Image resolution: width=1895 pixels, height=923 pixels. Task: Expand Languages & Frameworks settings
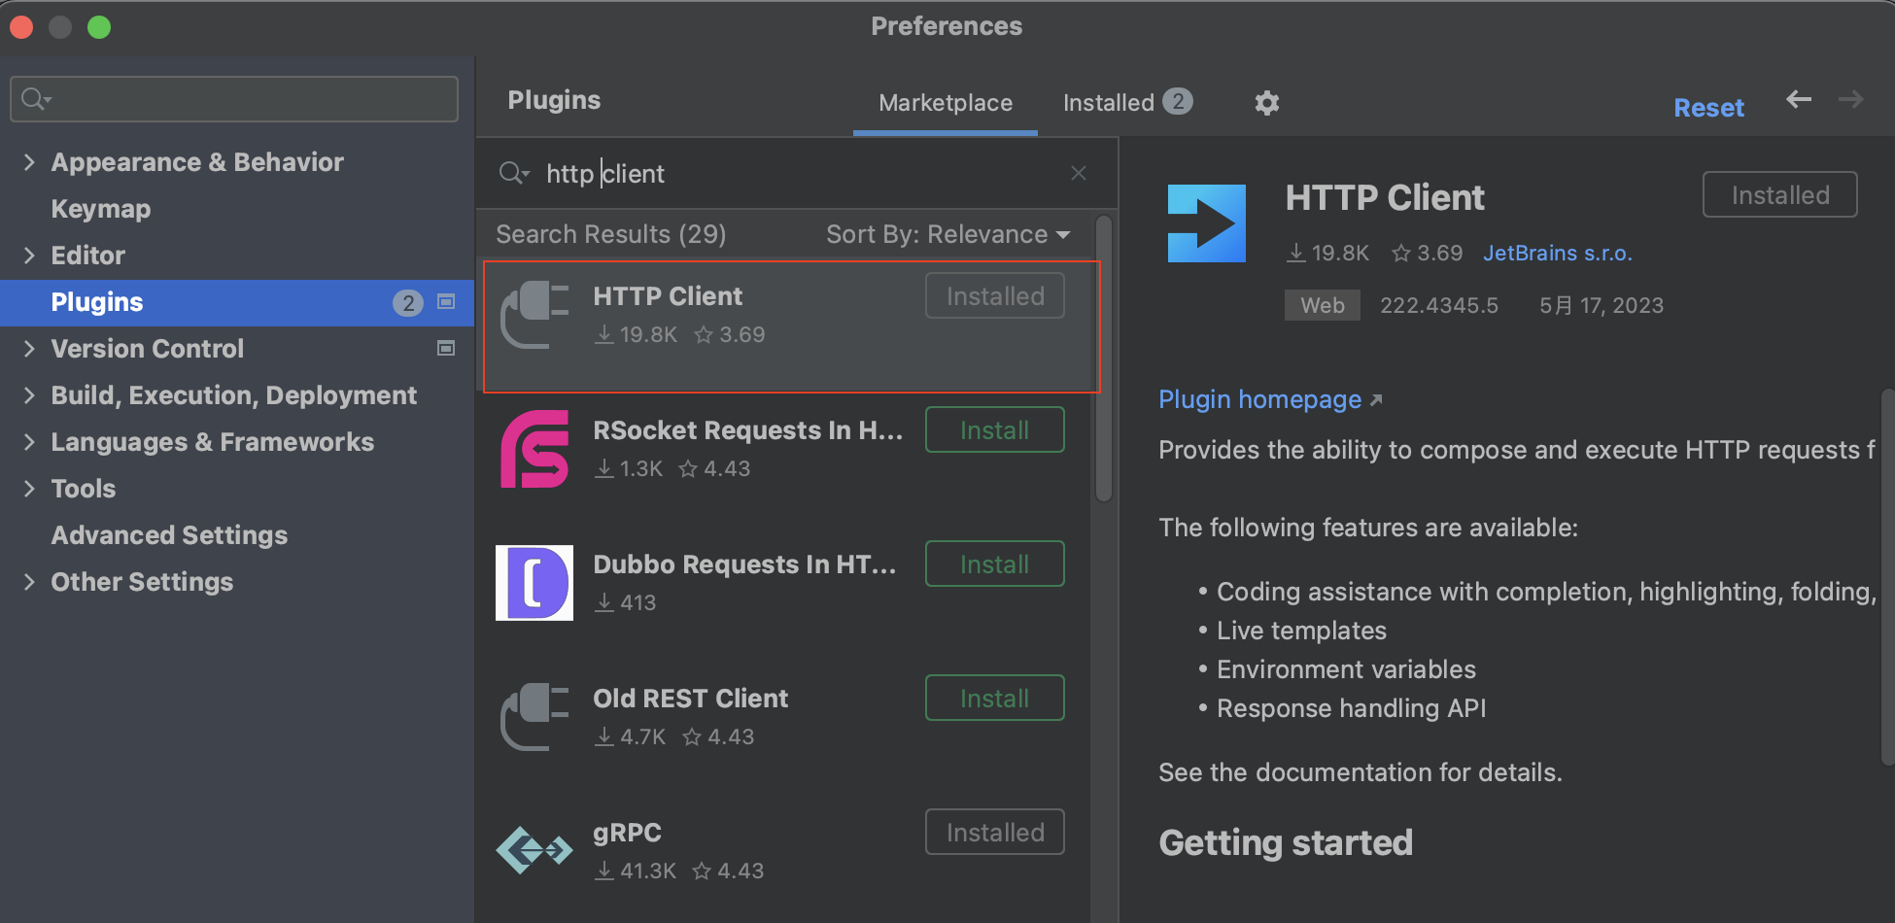[29, 442]
